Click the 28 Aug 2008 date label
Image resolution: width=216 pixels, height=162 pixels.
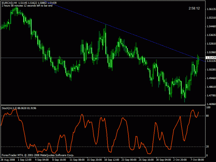[8, 160]
